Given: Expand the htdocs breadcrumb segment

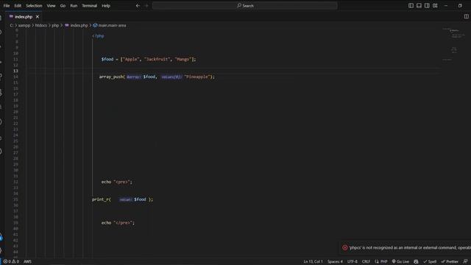Looking at the screenshot, I should point(41,26).
